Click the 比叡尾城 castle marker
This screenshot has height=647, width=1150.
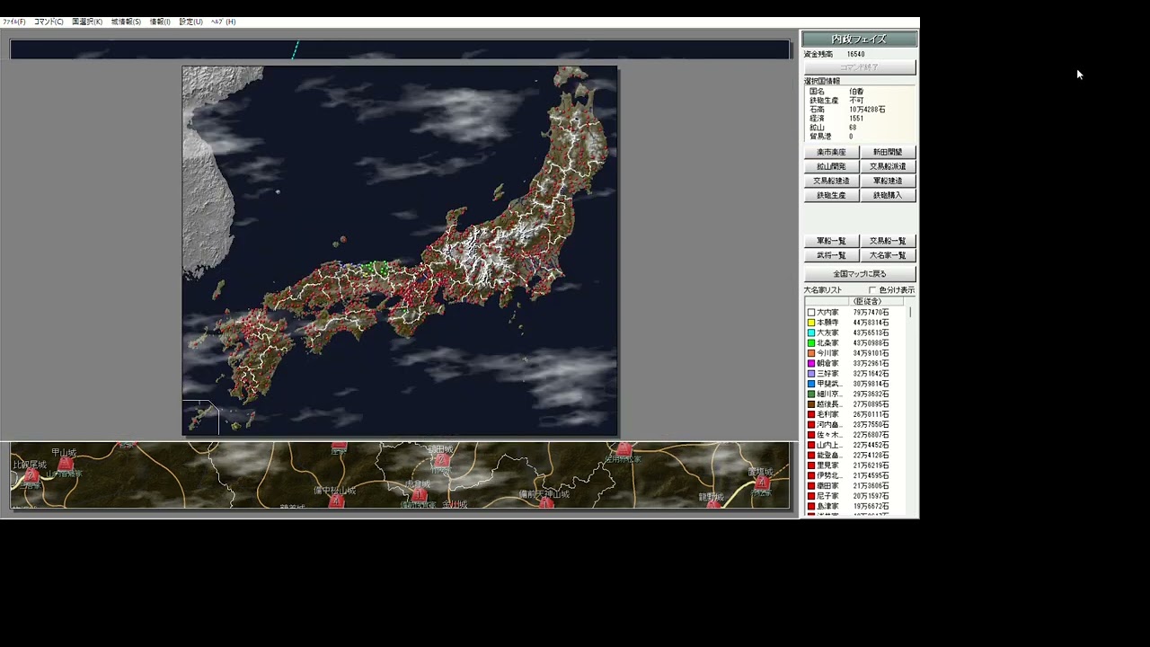31,474
